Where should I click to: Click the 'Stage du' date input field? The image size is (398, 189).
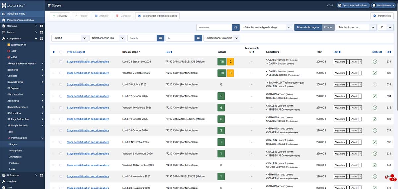[x=142, y=38]
